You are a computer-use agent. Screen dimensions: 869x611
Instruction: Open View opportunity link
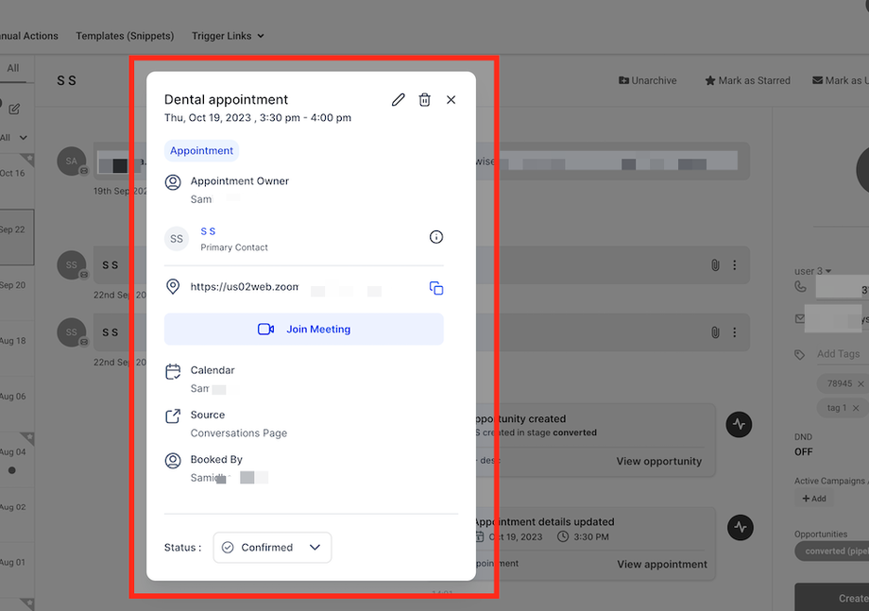tap(659, 461)
